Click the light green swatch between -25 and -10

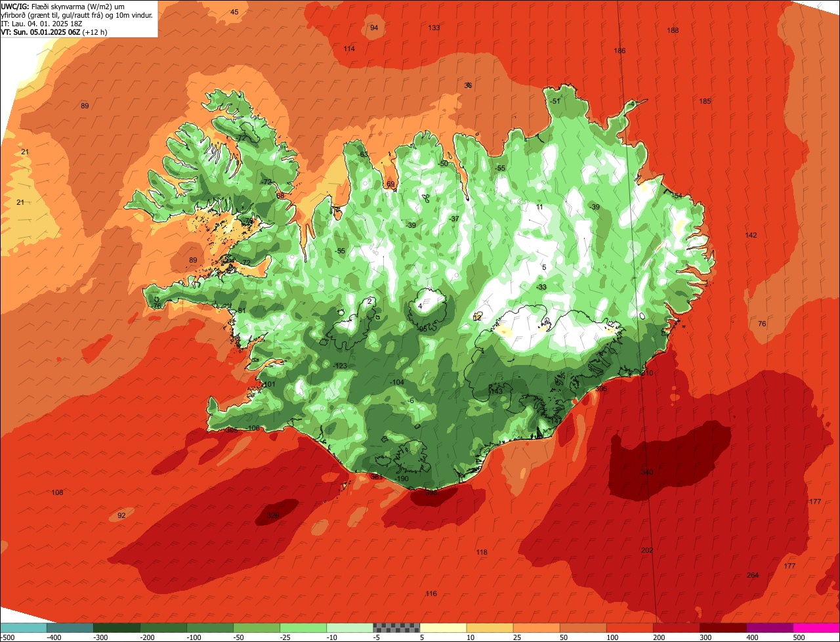point(303,628)
